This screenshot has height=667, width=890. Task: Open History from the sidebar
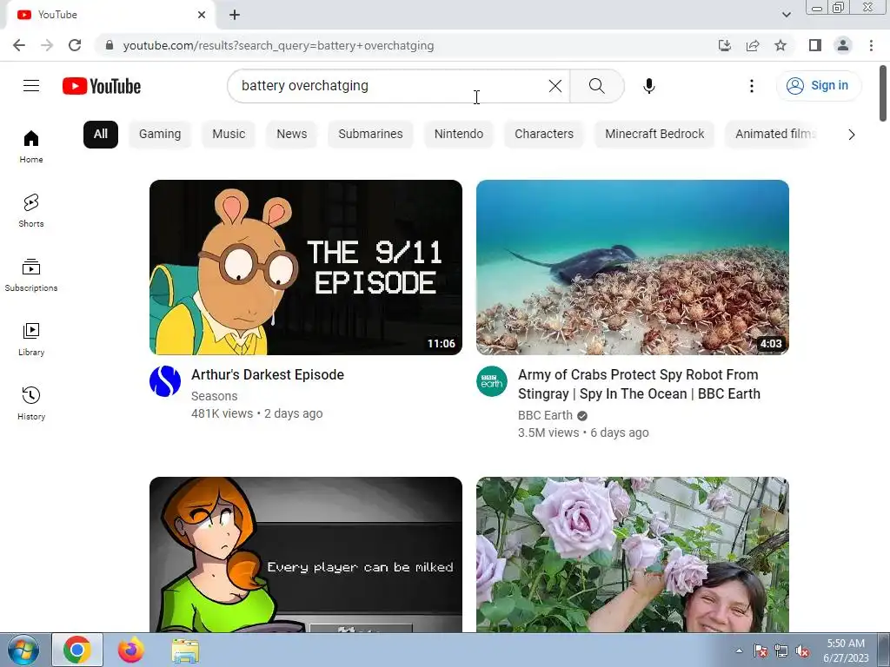point(31,403)
